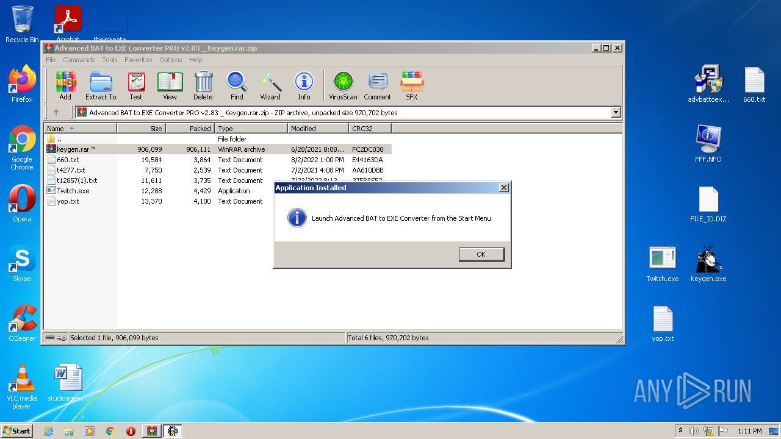Click the Start button

[16, 430]
